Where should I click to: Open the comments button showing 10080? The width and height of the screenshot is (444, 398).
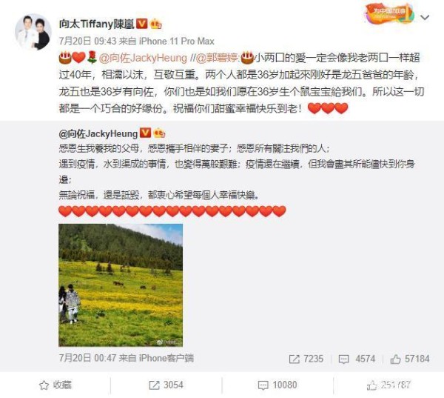[277, 385]
